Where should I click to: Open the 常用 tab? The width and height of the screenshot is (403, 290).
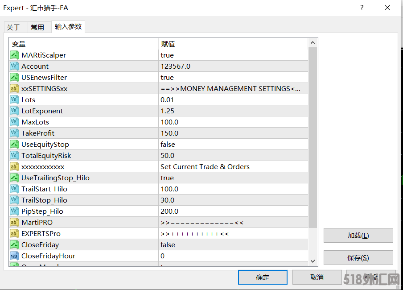[x=37, y=27]
